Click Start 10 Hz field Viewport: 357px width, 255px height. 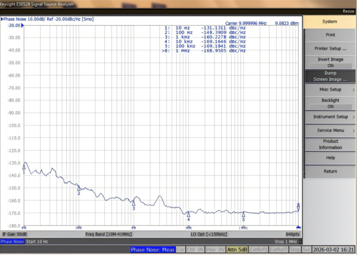pos(37,242)
